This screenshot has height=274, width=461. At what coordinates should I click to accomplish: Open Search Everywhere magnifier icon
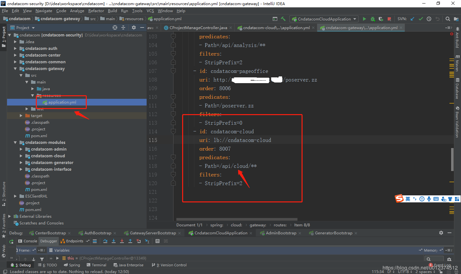pos(448,19)
